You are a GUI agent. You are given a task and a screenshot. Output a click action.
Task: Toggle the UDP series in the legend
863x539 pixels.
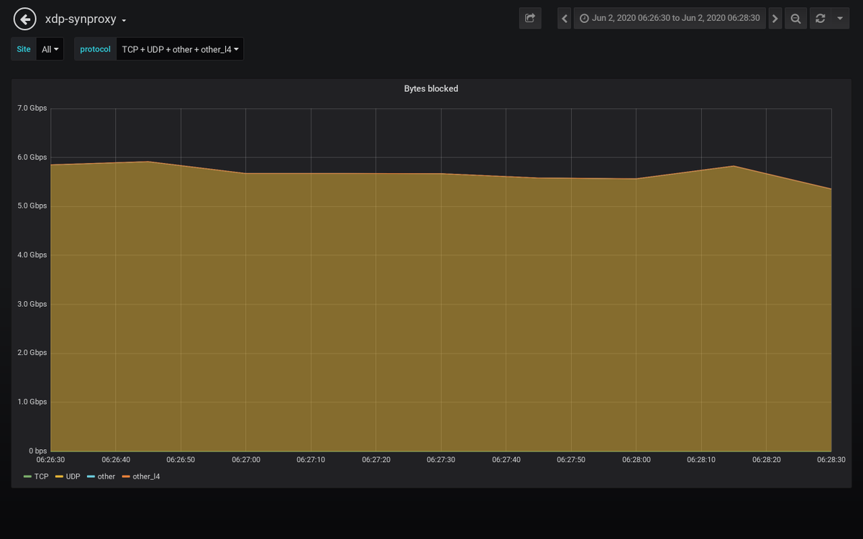click(x=71, y=476)
